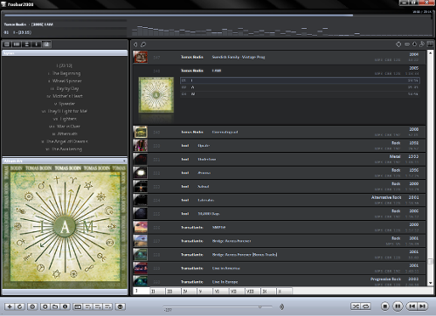Toggle repeat playback mode
Screen dimensions: 436x316
click(x=366, y=306)
